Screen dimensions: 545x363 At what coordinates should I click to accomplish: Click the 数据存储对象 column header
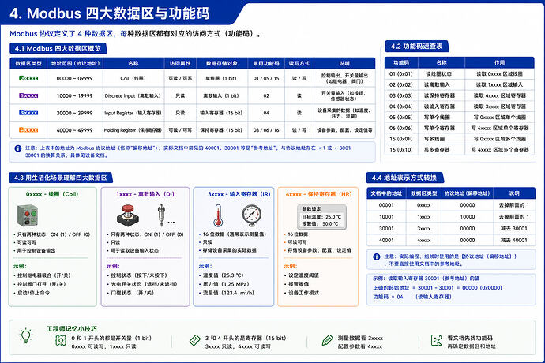pyautogui.click(x=222, y=63)
